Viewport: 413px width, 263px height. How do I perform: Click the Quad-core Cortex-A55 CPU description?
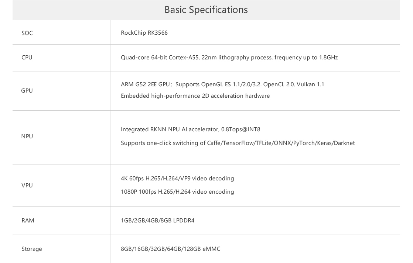point(229,57)
